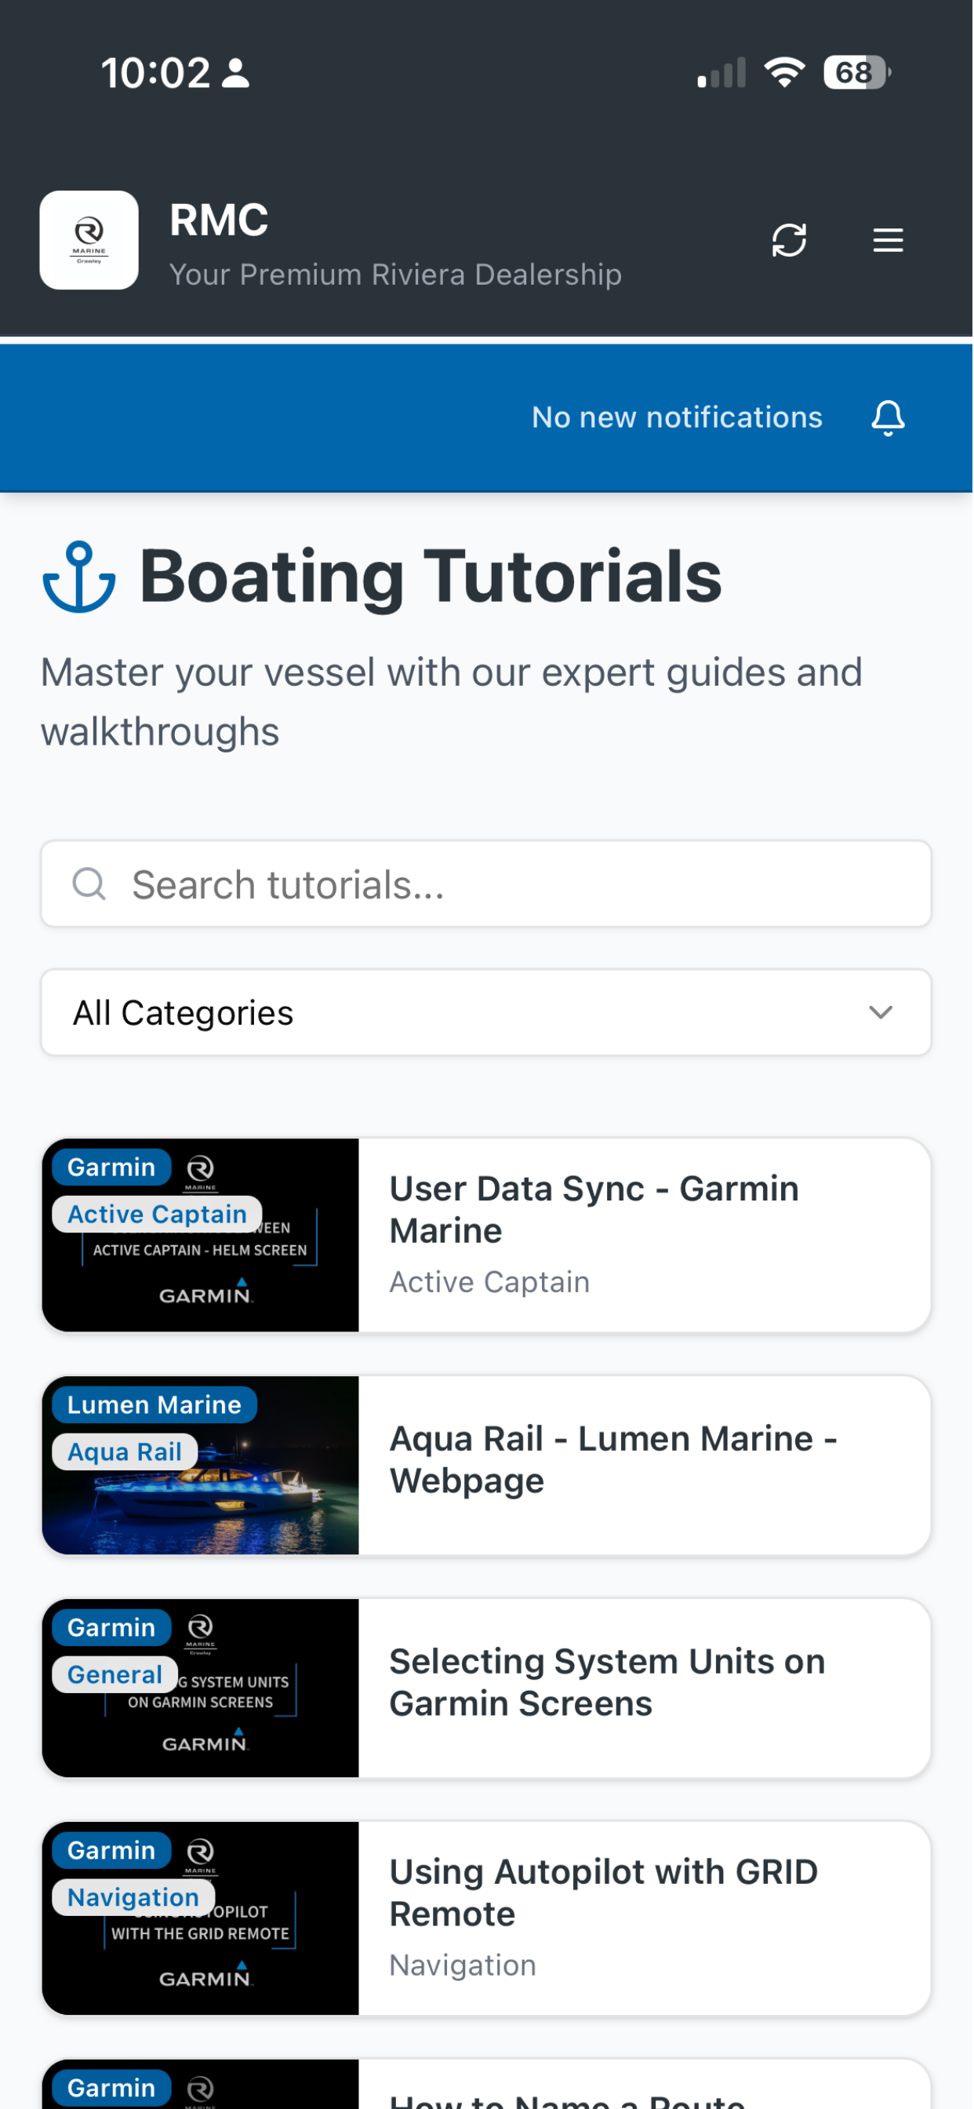Tap the RMC Marine logo icon
The width and height of the screenshot is (974, 2109).
pos(89,241)
